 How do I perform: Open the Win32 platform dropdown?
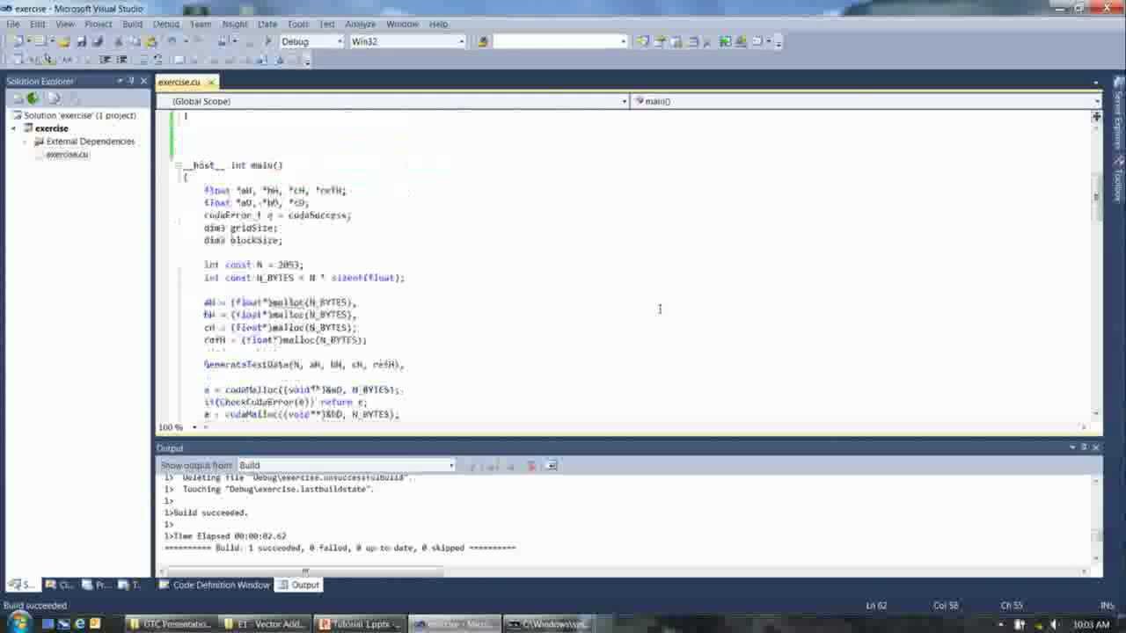[461, 41]
